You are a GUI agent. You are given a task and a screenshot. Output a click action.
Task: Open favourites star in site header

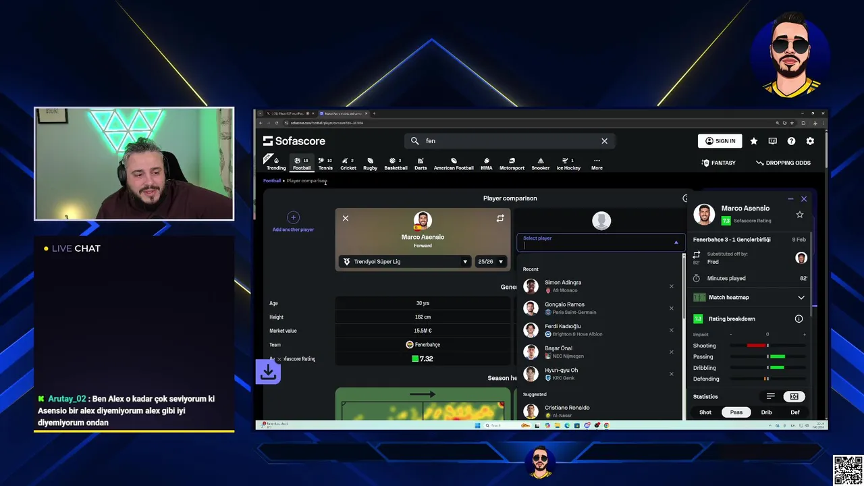click(x=754, y=141)
